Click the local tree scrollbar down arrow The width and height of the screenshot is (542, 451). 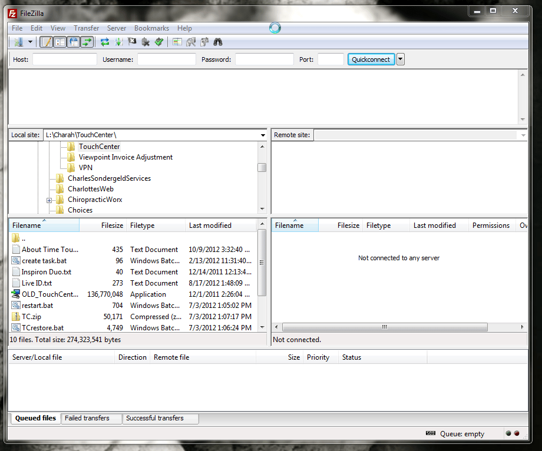coord(262,209)
